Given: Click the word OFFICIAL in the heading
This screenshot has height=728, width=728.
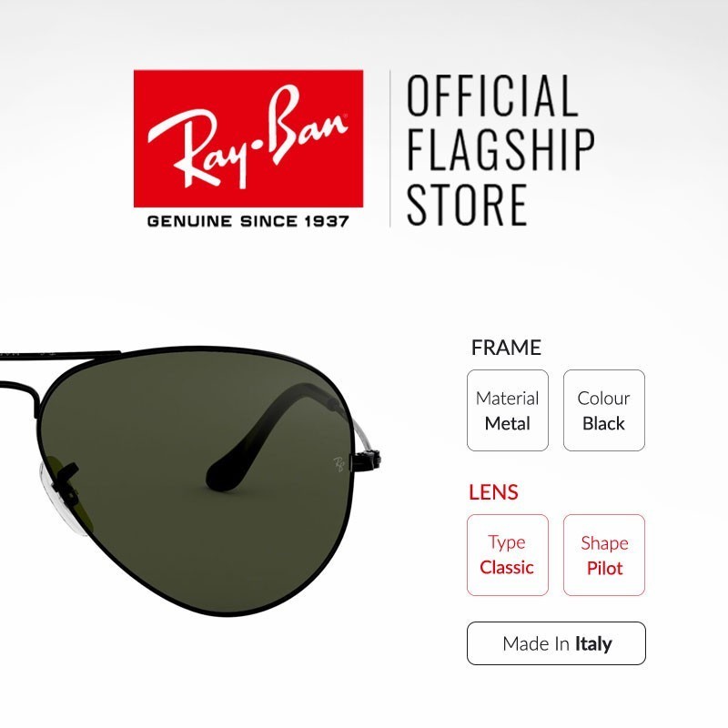Looking at the screenshot, I should tap(492, 96).
